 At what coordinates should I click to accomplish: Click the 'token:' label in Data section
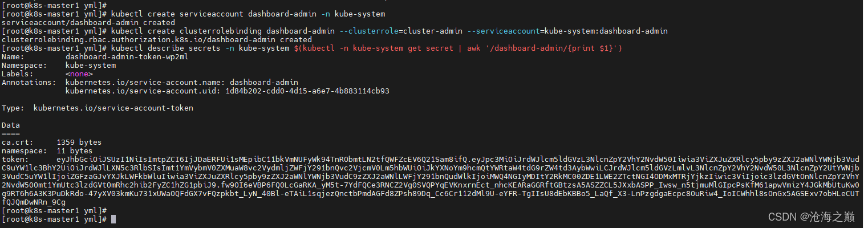coord(15,160)
